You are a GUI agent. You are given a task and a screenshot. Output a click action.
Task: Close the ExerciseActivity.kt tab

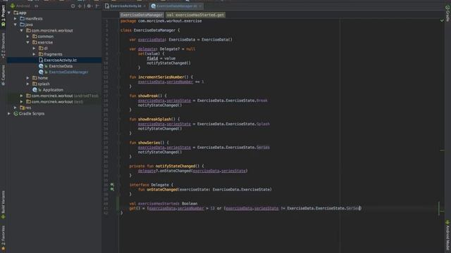click(x=144, y=6)
